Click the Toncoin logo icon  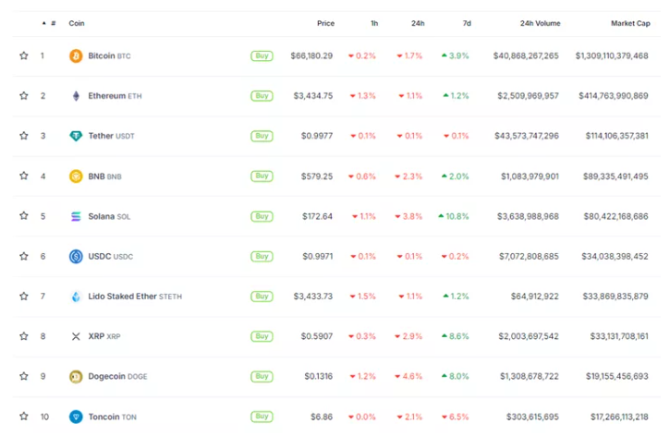[x=76, y=417]
